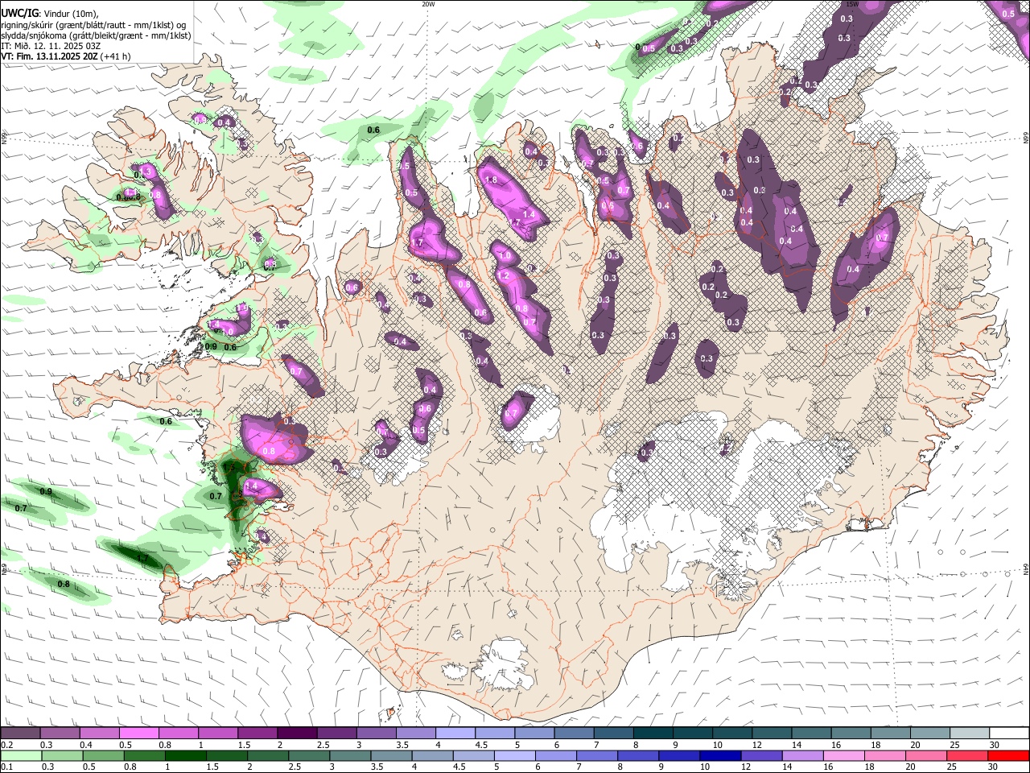Pick the deep blue 10 swatch in rain legend
1030x773 pixels.
(721, 756)
